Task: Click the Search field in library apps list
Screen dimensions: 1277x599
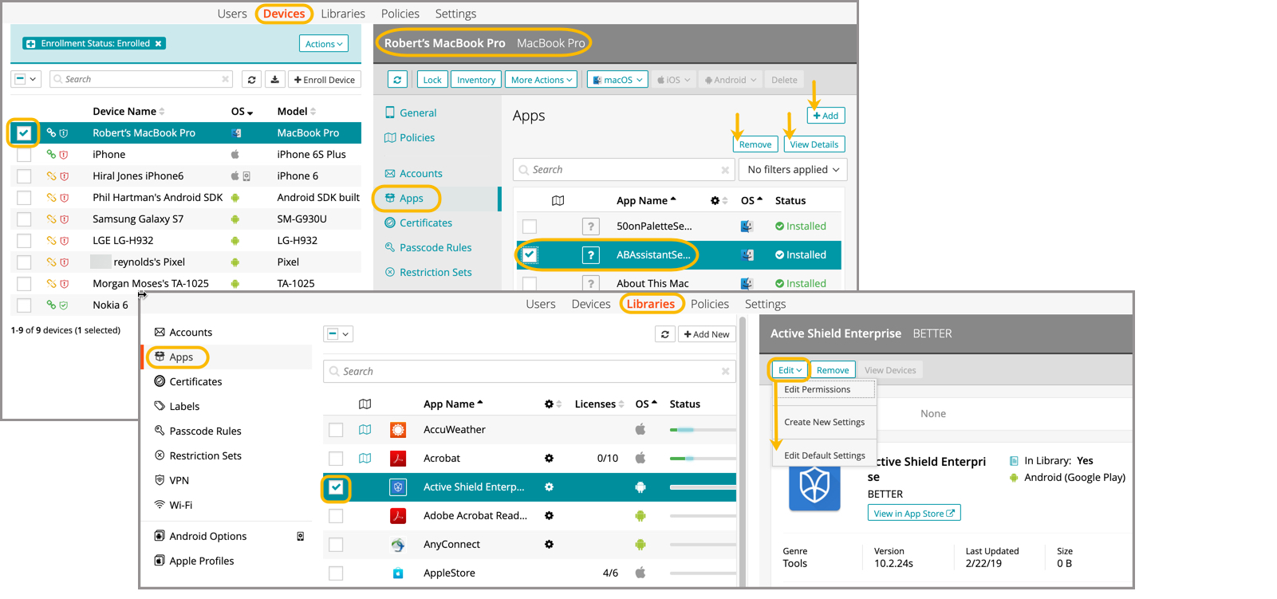Action: point(526,372)
